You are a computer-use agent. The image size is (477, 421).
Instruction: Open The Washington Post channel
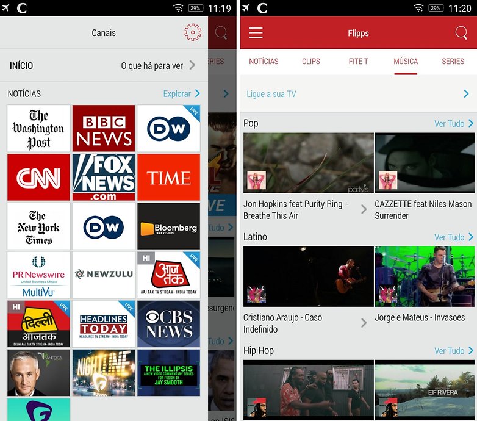(x=38, y=128)
